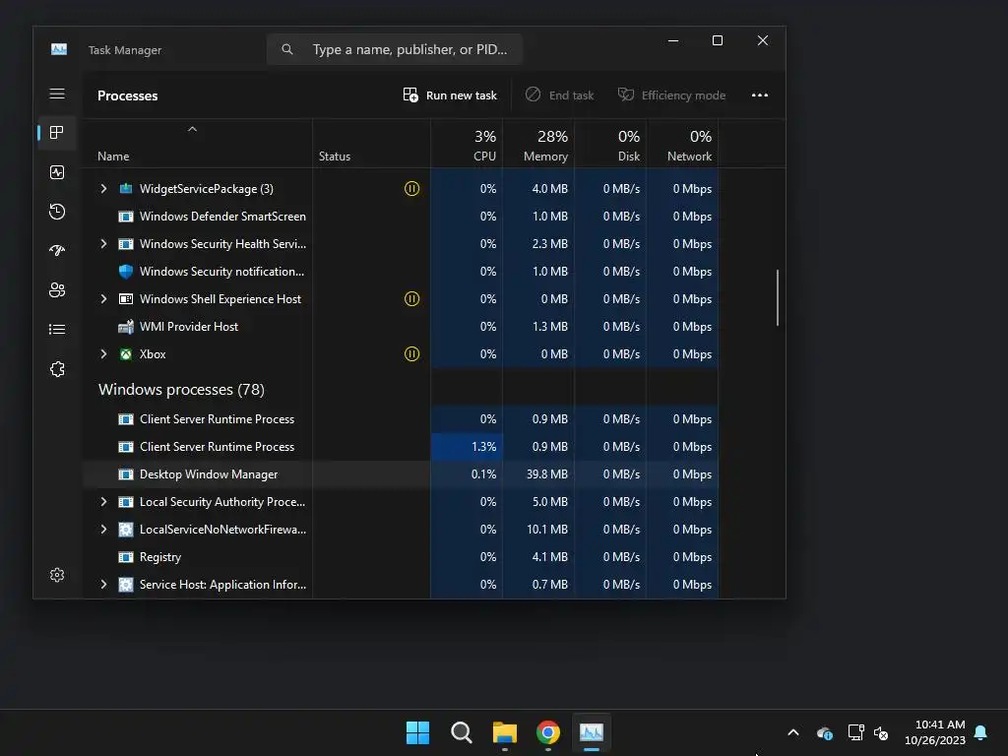Click the Task Manager search field
1008x756 pixels.
pyautogui.click(x=395, y=49)
